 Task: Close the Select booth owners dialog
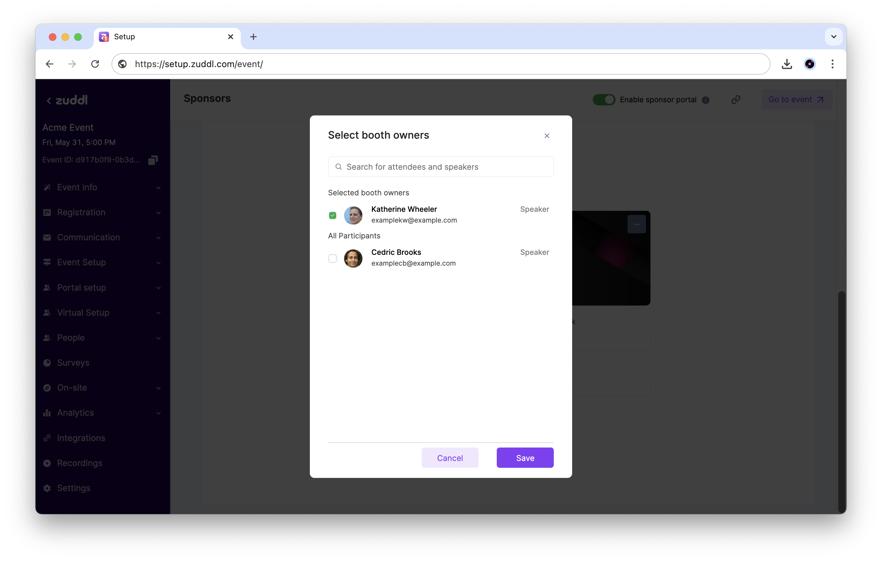tap(546, 136)
